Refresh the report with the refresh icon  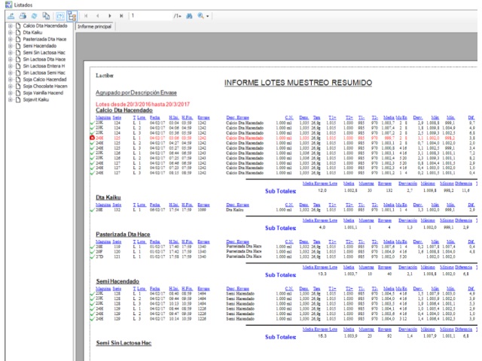tap(35, 16)
